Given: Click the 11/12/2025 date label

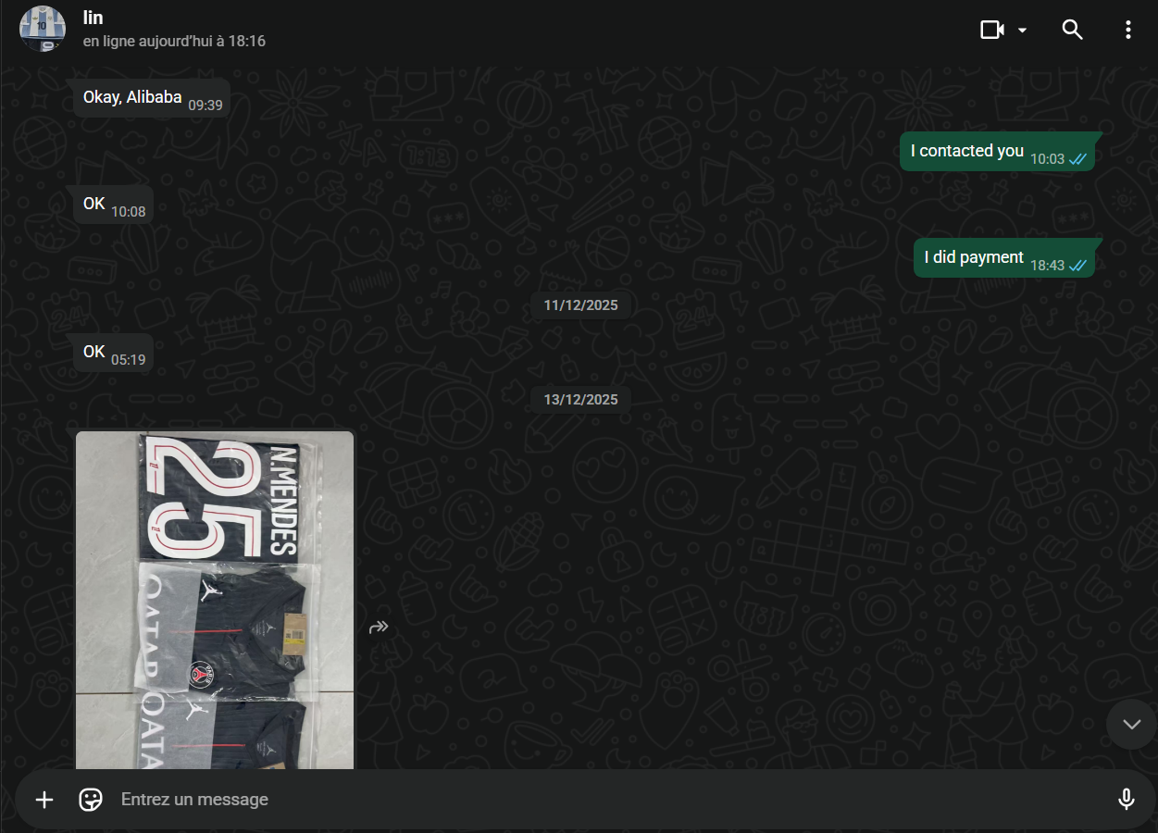Looking at the screenshot, I should 580,305.
